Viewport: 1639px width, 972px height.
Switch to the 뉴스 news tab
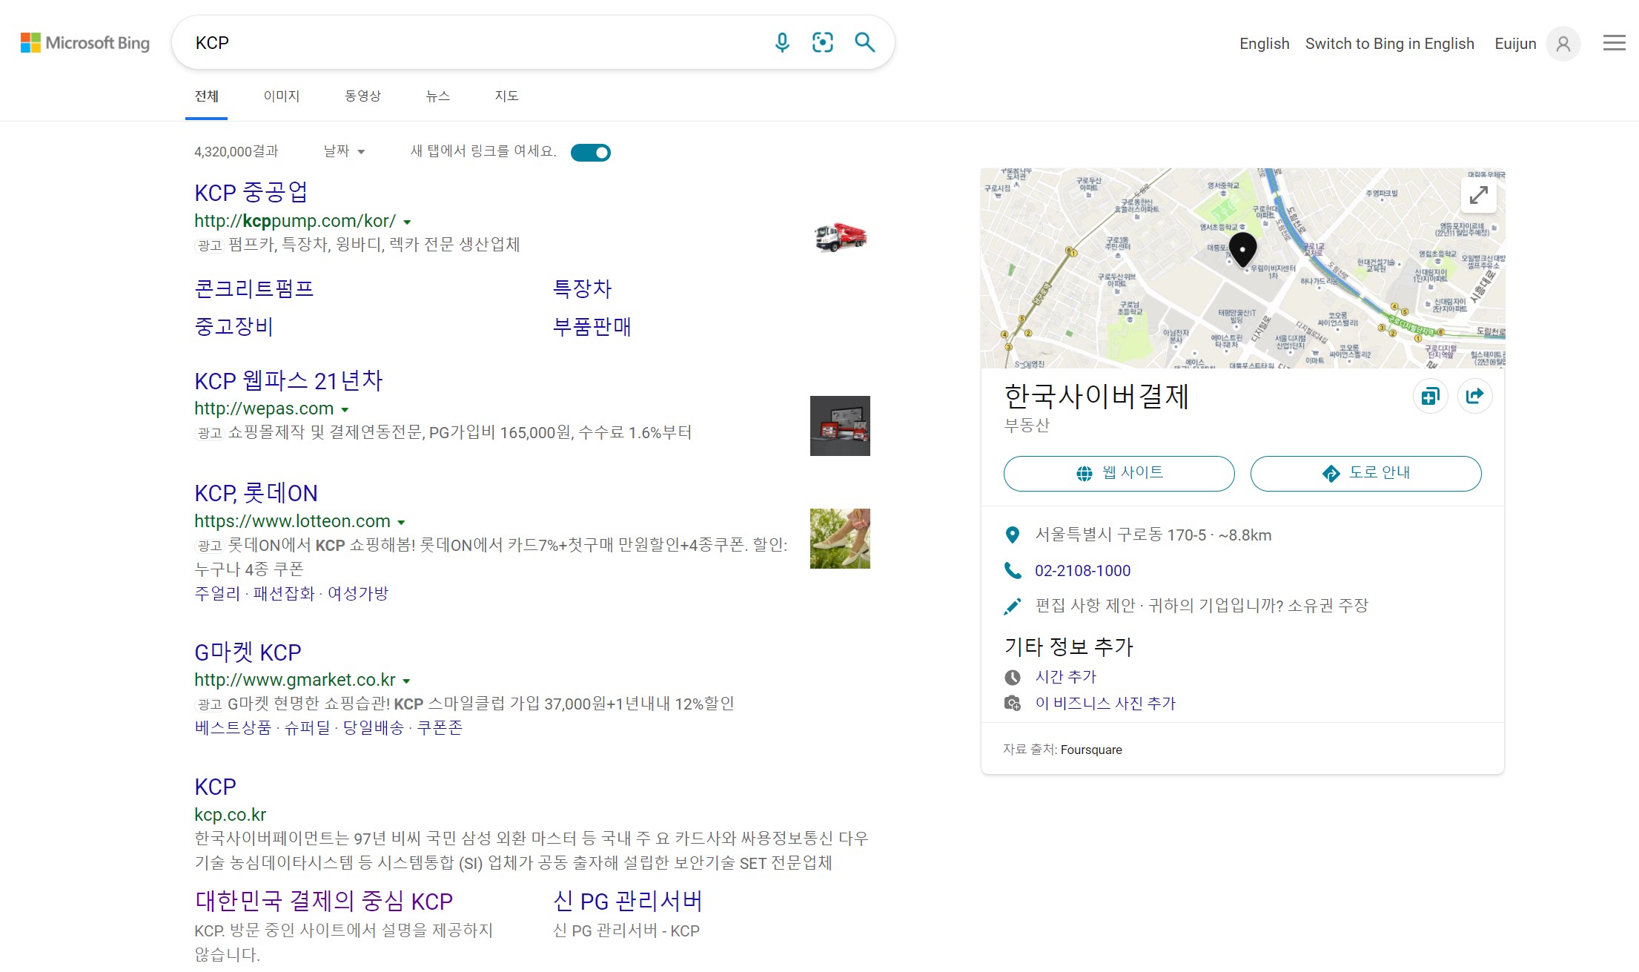(x=437, y=96)
